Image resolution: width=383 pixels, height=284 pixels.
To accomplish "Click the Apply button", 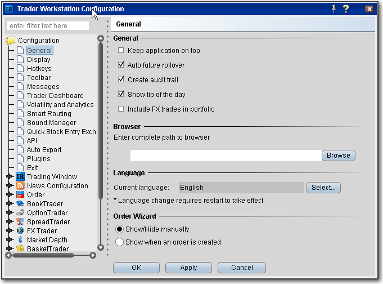I will point(188,268).
